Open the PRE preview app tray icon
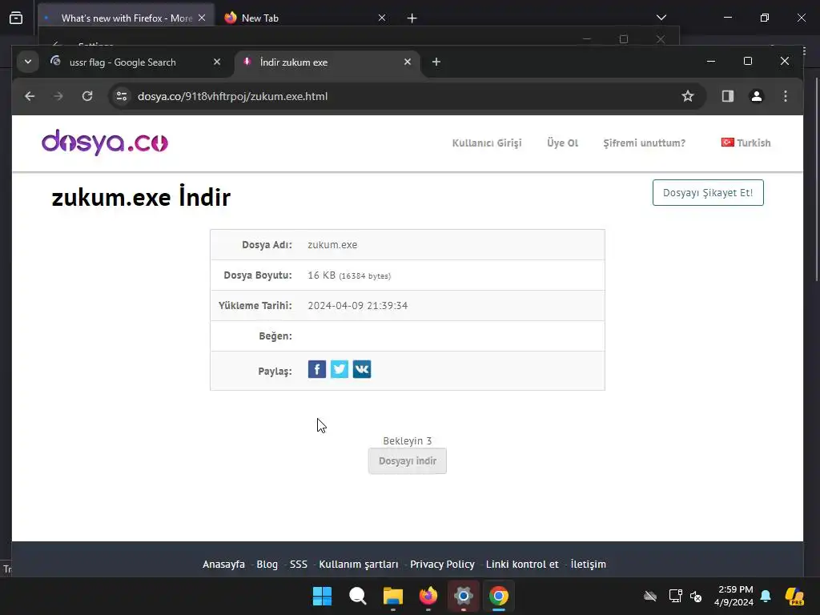The width and height of the screenshot is (820, 615). point(794,596)
